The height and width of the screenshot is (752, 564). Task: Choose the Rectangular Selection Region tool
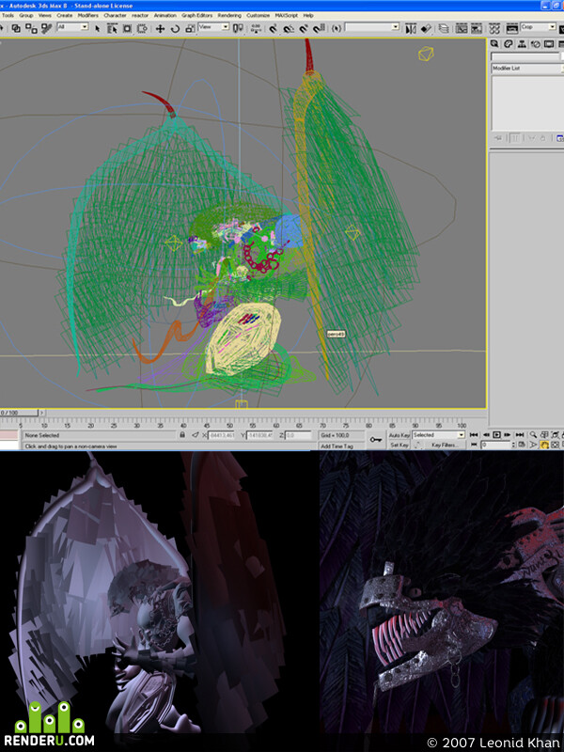coord(127,29)
